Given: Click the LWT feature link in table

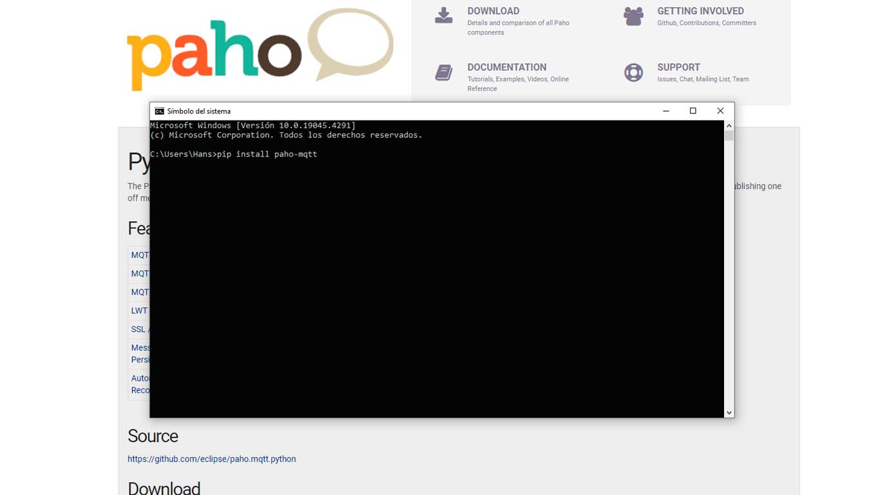Looking at the screenshot, I should pyautogui.click(x=139, y=311).
